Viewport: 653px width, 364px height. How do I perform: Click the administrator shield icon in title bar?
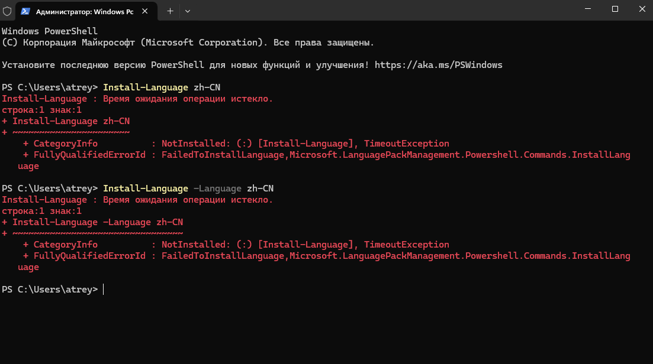[x=7, y=11]
